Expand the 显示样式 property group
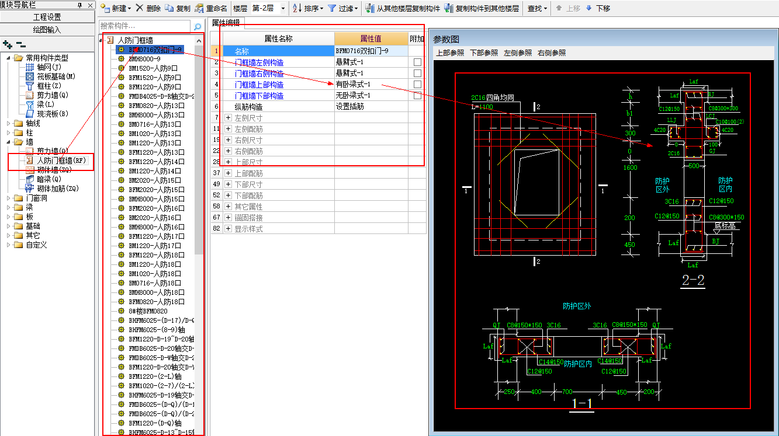The height and width of the screenshot is (436, 779). [x=228, y=229]
